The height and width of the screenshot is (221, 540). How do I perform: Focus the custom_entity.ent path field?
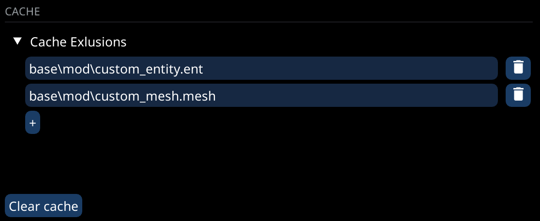261,68
